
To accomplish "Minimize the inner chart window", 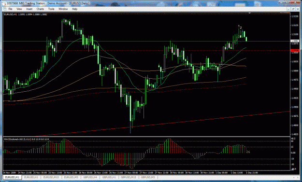I will pyautogui.click(x=288, y=9).
